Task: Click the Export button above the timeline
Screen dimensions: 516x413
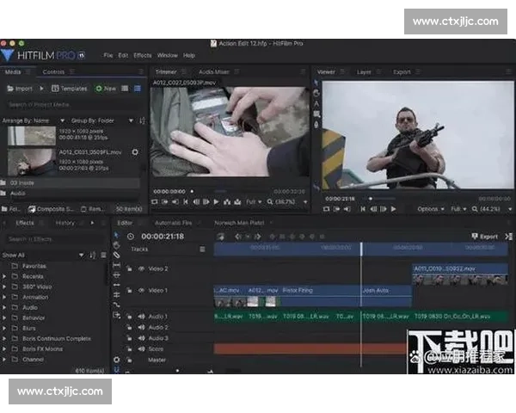Action: point(485,236)
